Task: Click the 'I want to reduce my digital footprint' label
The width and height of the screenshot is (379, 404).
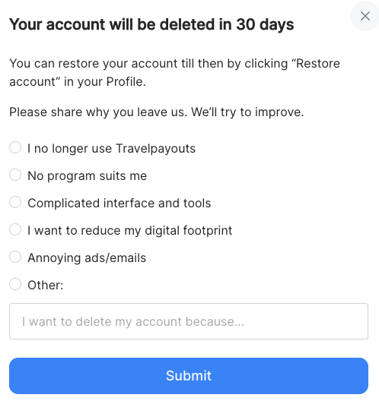Action: (130, 231)
